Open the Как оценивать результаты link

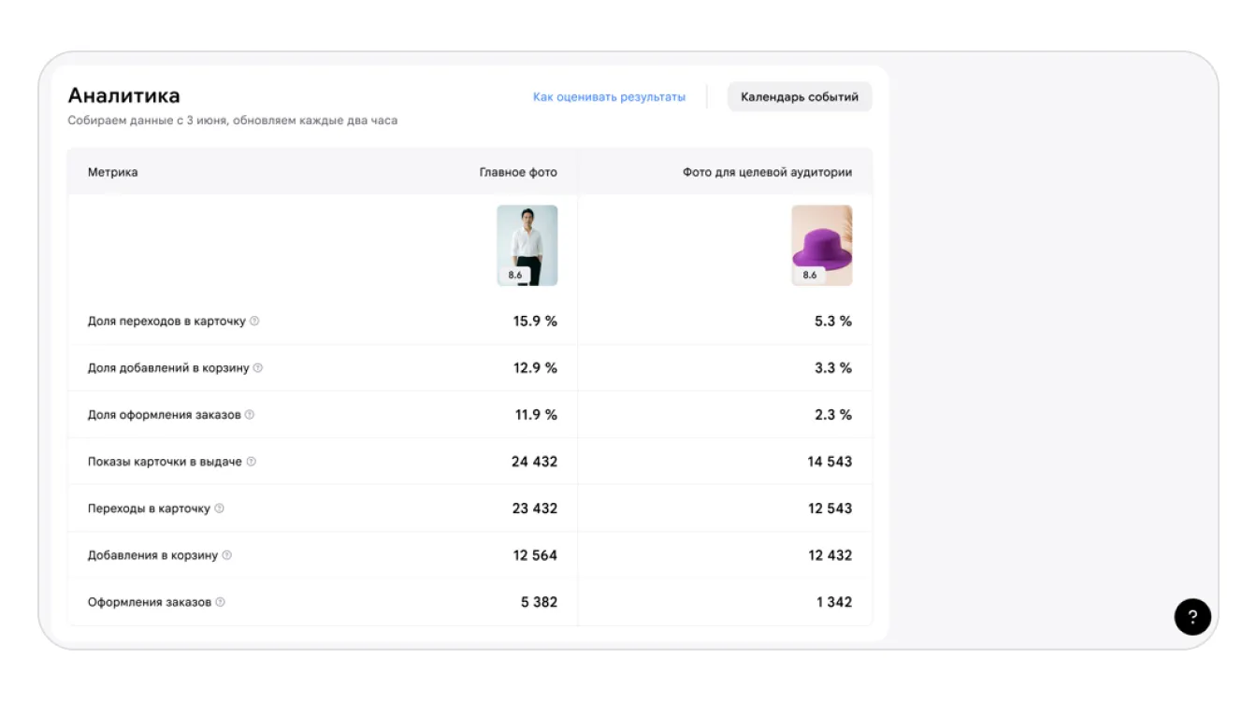click(x=609, y=97)
